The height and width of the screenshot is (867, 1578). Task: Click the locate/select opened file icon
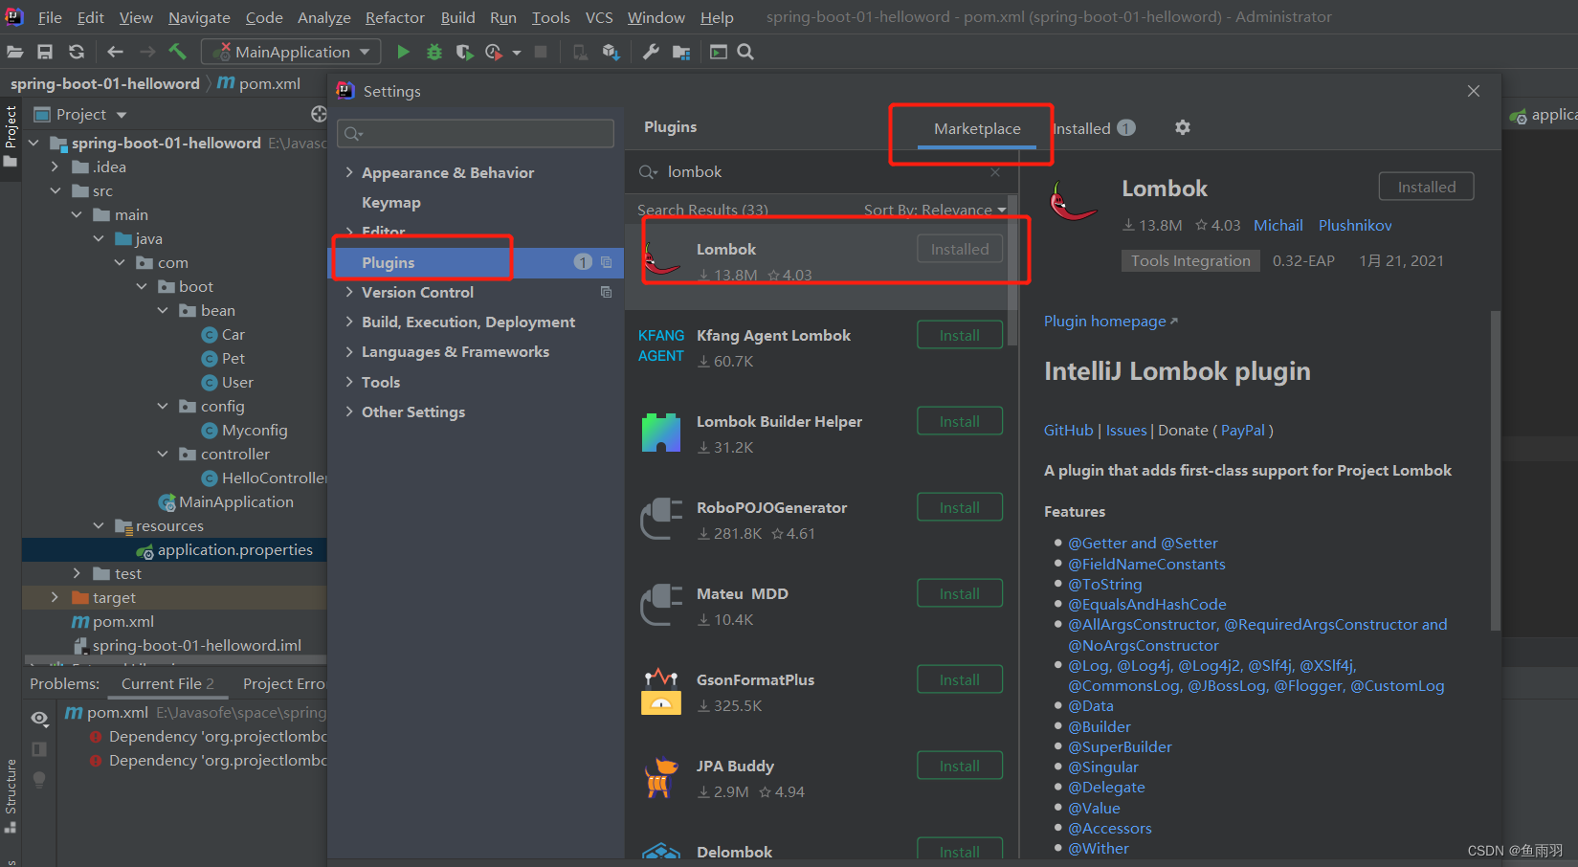[x=319, y=114]
